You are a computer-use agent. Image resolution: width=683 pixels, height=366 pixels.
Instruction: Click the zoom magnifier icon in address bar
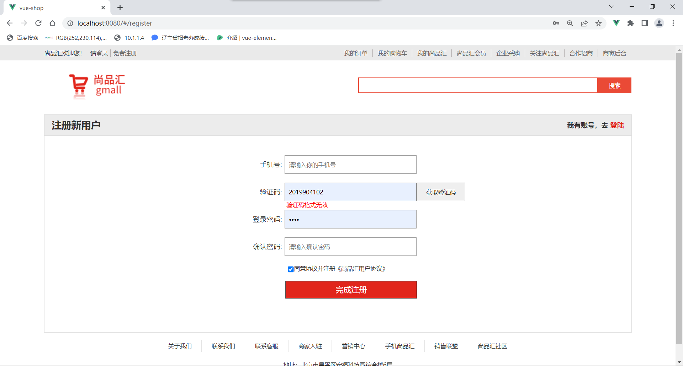[x=570, y=23]
